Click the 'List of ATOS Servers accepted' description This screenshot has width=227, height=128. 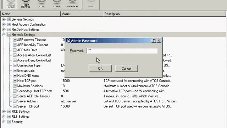coord(140,101)
